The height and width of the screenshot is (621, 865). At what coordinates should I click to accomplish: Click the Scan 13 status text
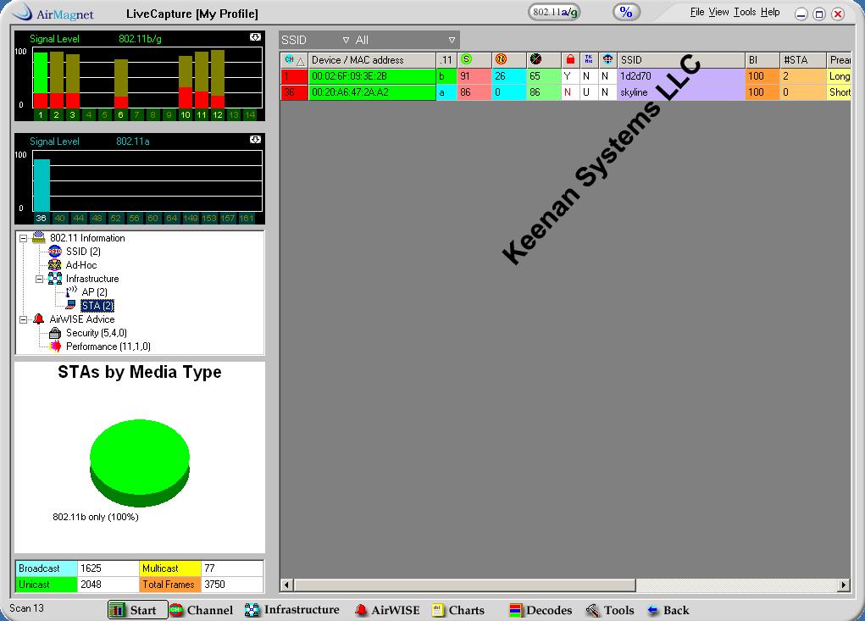[x=26, y=608]
